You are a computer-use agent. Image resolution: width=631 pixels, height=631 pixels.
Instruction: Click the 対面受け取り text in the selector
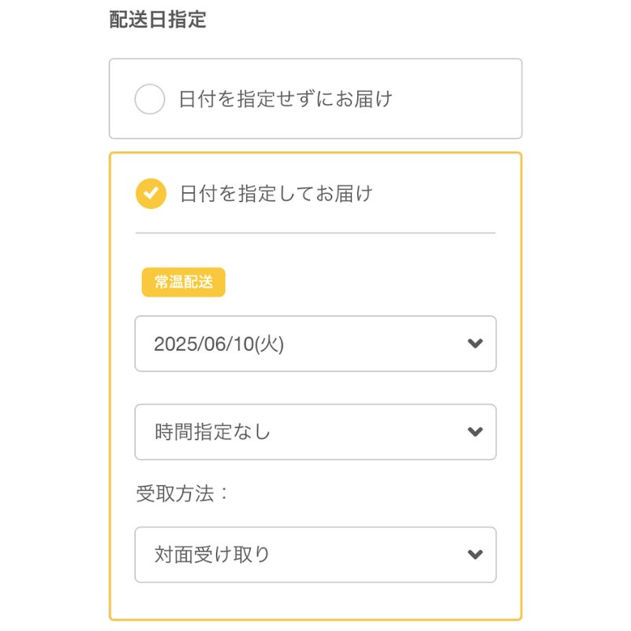pyautogui.click(x=212, y=554)
